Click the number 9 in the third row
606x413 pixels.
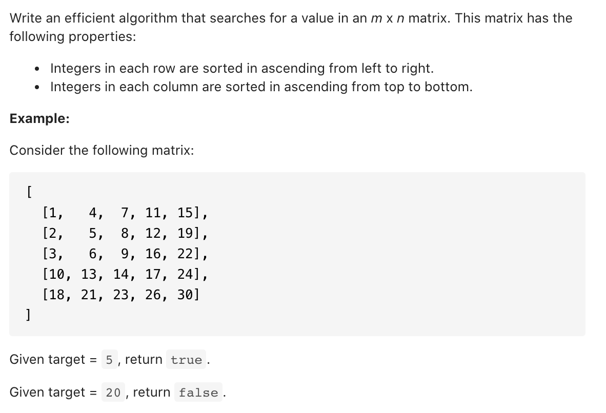125,254
